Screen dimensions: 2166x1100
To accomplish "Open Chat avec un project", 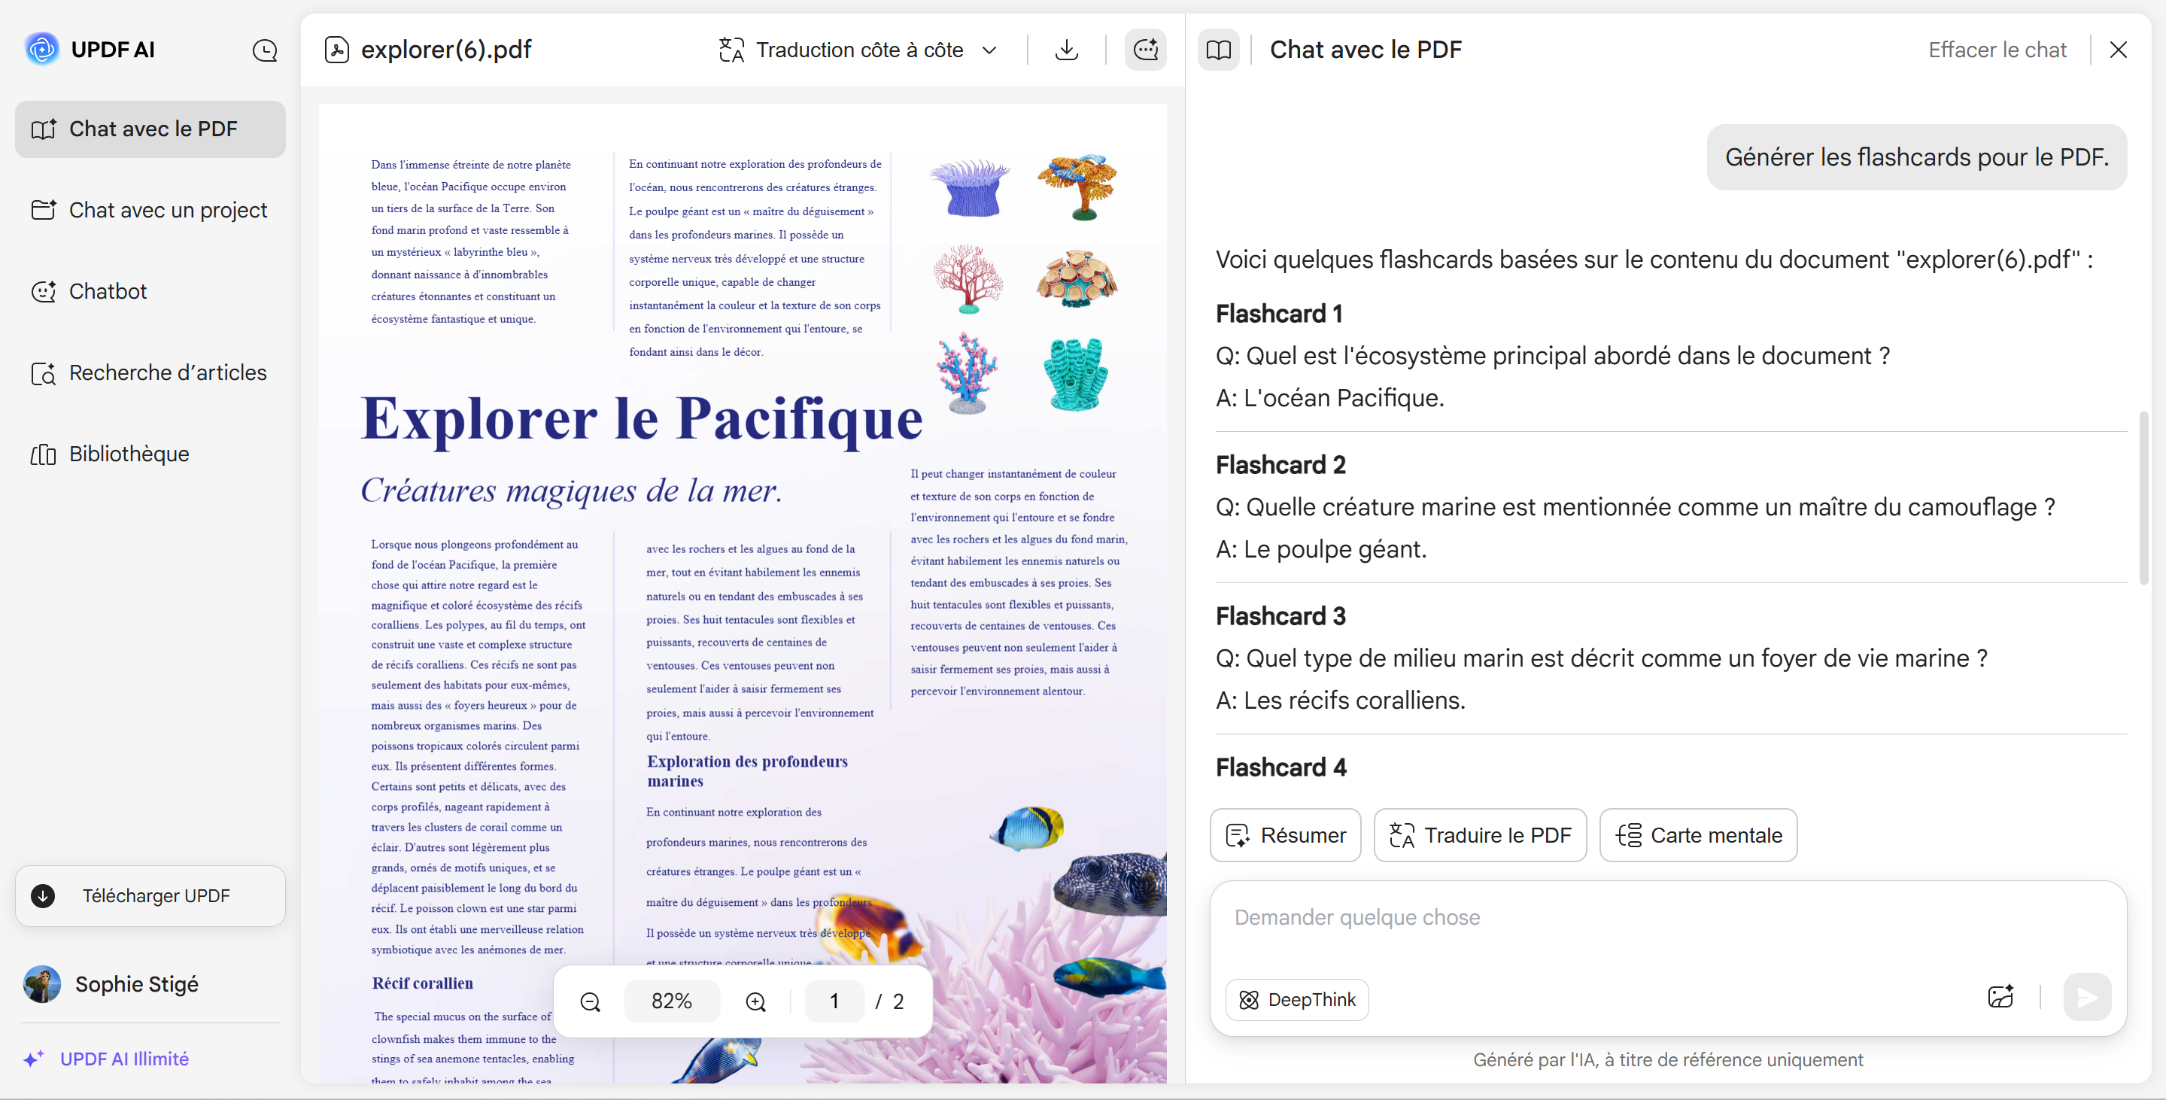I will point(150,210).
